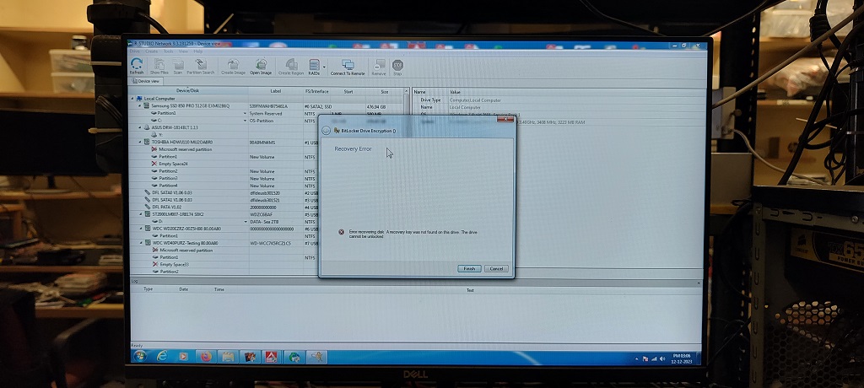Open Internet Explorer from the taskbar
This screenshot has width=864, height=388.
click(161, 357)
